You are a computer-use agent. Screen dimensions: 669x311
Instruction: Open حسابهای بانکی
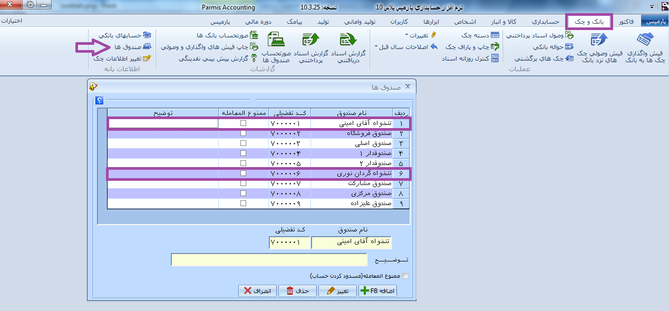point(125,35)
